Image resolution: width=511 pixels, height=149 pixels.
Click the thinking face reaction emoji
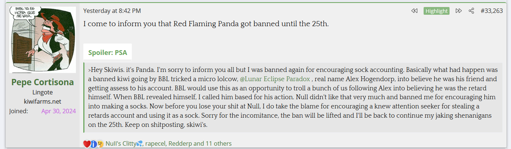pos(100,144)
